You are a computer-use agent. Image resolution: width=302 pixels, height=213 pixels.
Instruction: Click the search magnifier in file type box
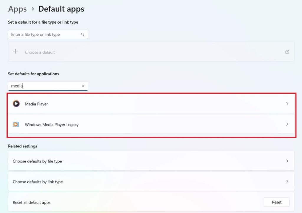point(83,34)
